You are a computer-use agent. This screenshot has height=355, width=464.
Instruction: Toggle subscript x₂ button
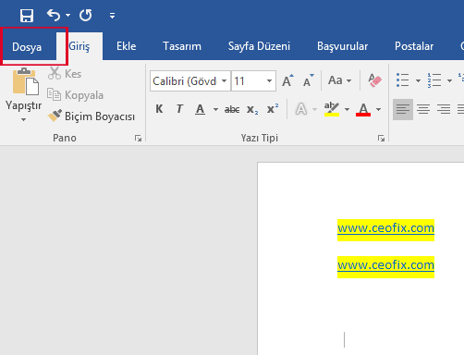(x=252, y=109)
